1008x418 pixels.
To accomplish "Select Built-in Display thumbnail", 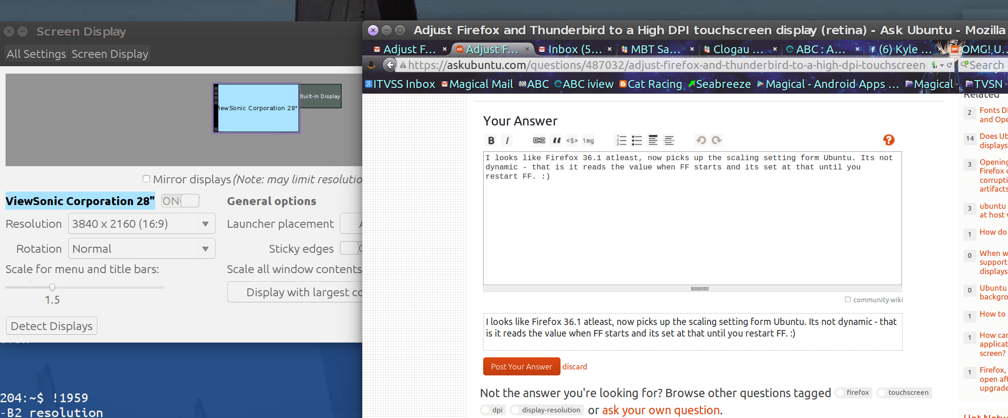I will [x=320, y=96].
